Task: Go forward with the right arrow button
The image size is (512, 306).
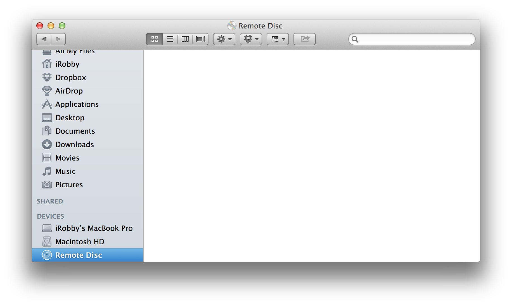Action: pyautogui.click(x=58, y=39)
